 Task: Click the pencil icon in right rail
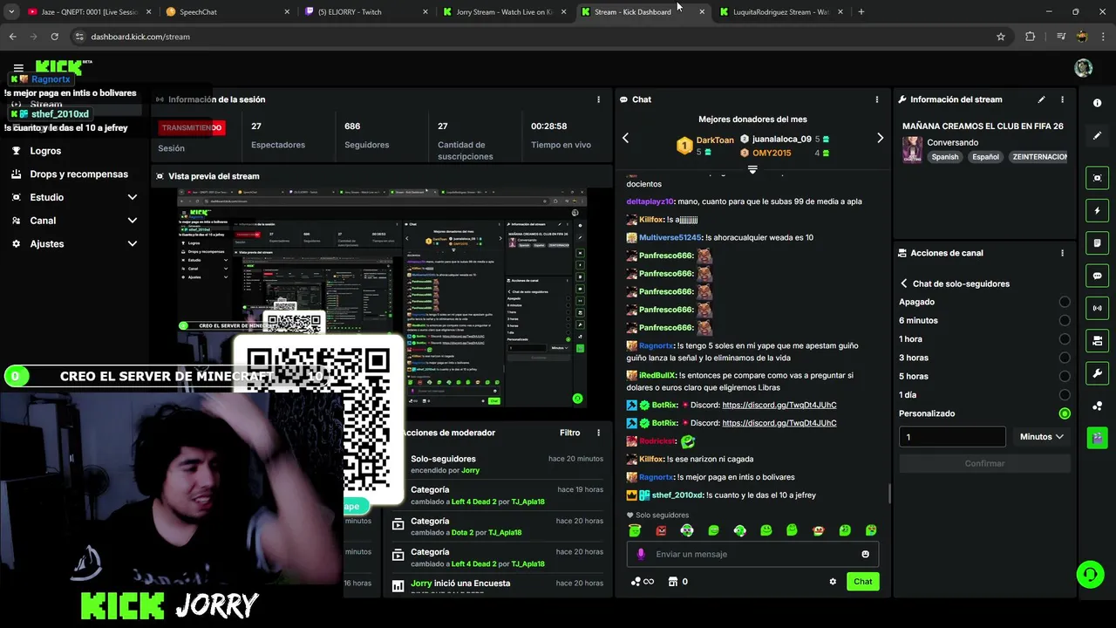(x=1097, y=136)
